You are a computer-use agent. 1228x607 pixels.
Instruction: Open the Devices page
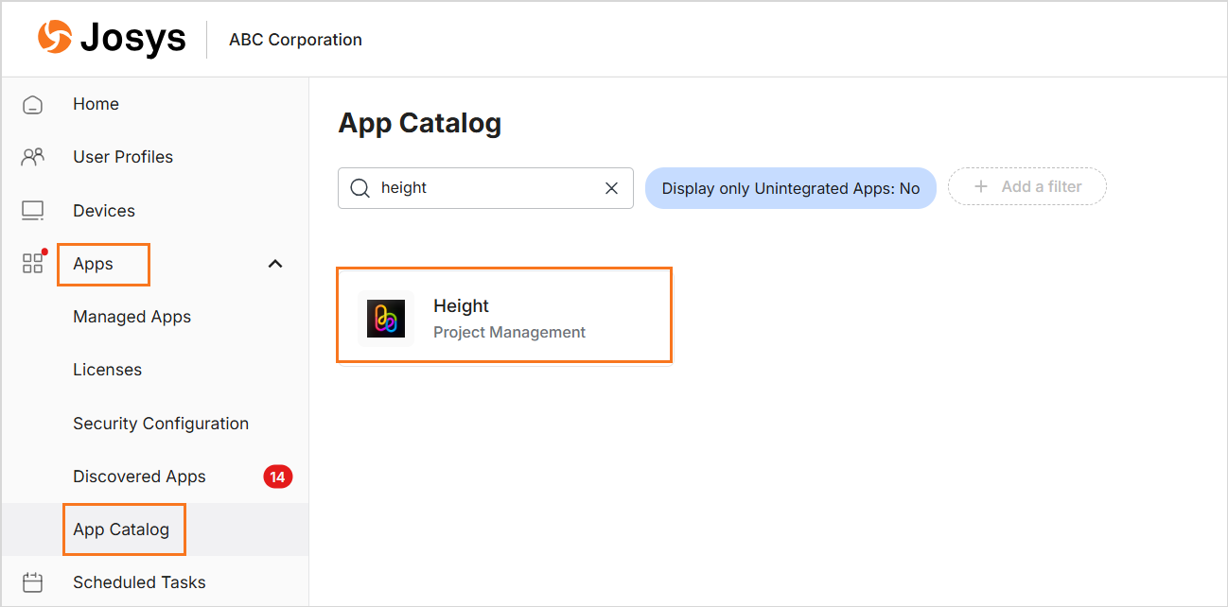click(104, 211)
